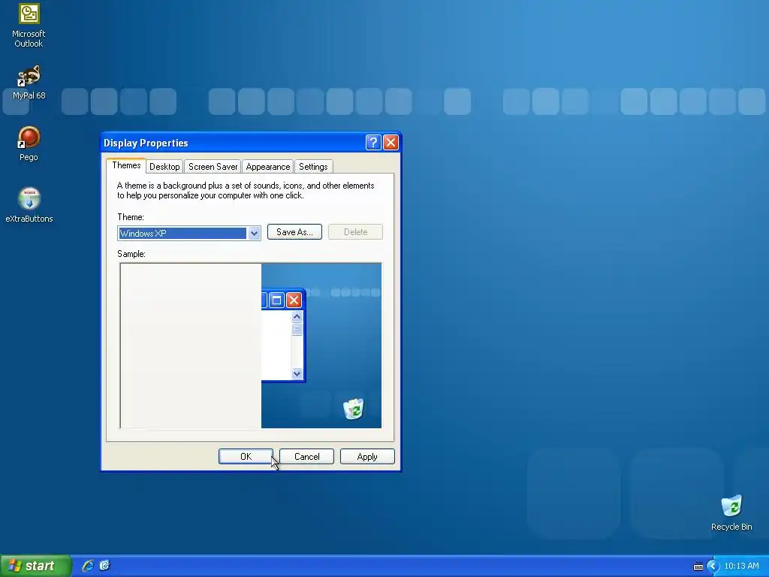Open the Theme dropdown list

coord(254,234)
